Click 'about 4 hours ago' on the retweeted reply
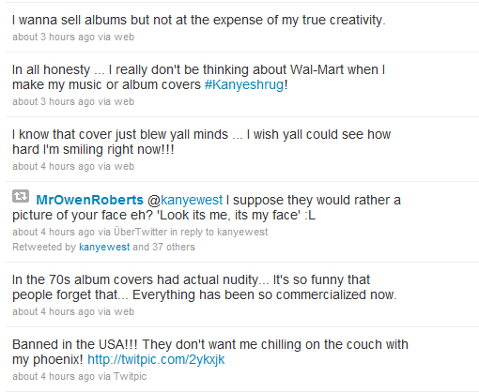479x392 pixels. 54,232
